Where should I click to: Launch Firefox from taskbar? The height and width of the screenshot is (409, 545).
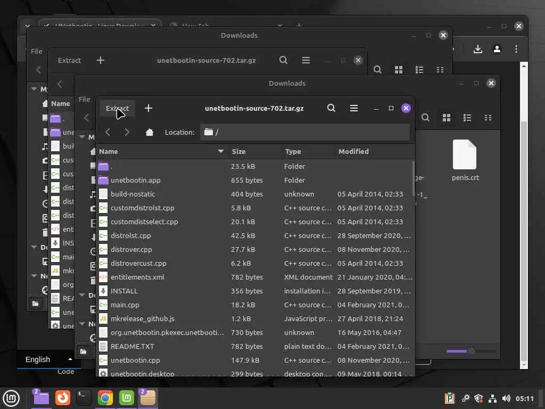[63, 398]
